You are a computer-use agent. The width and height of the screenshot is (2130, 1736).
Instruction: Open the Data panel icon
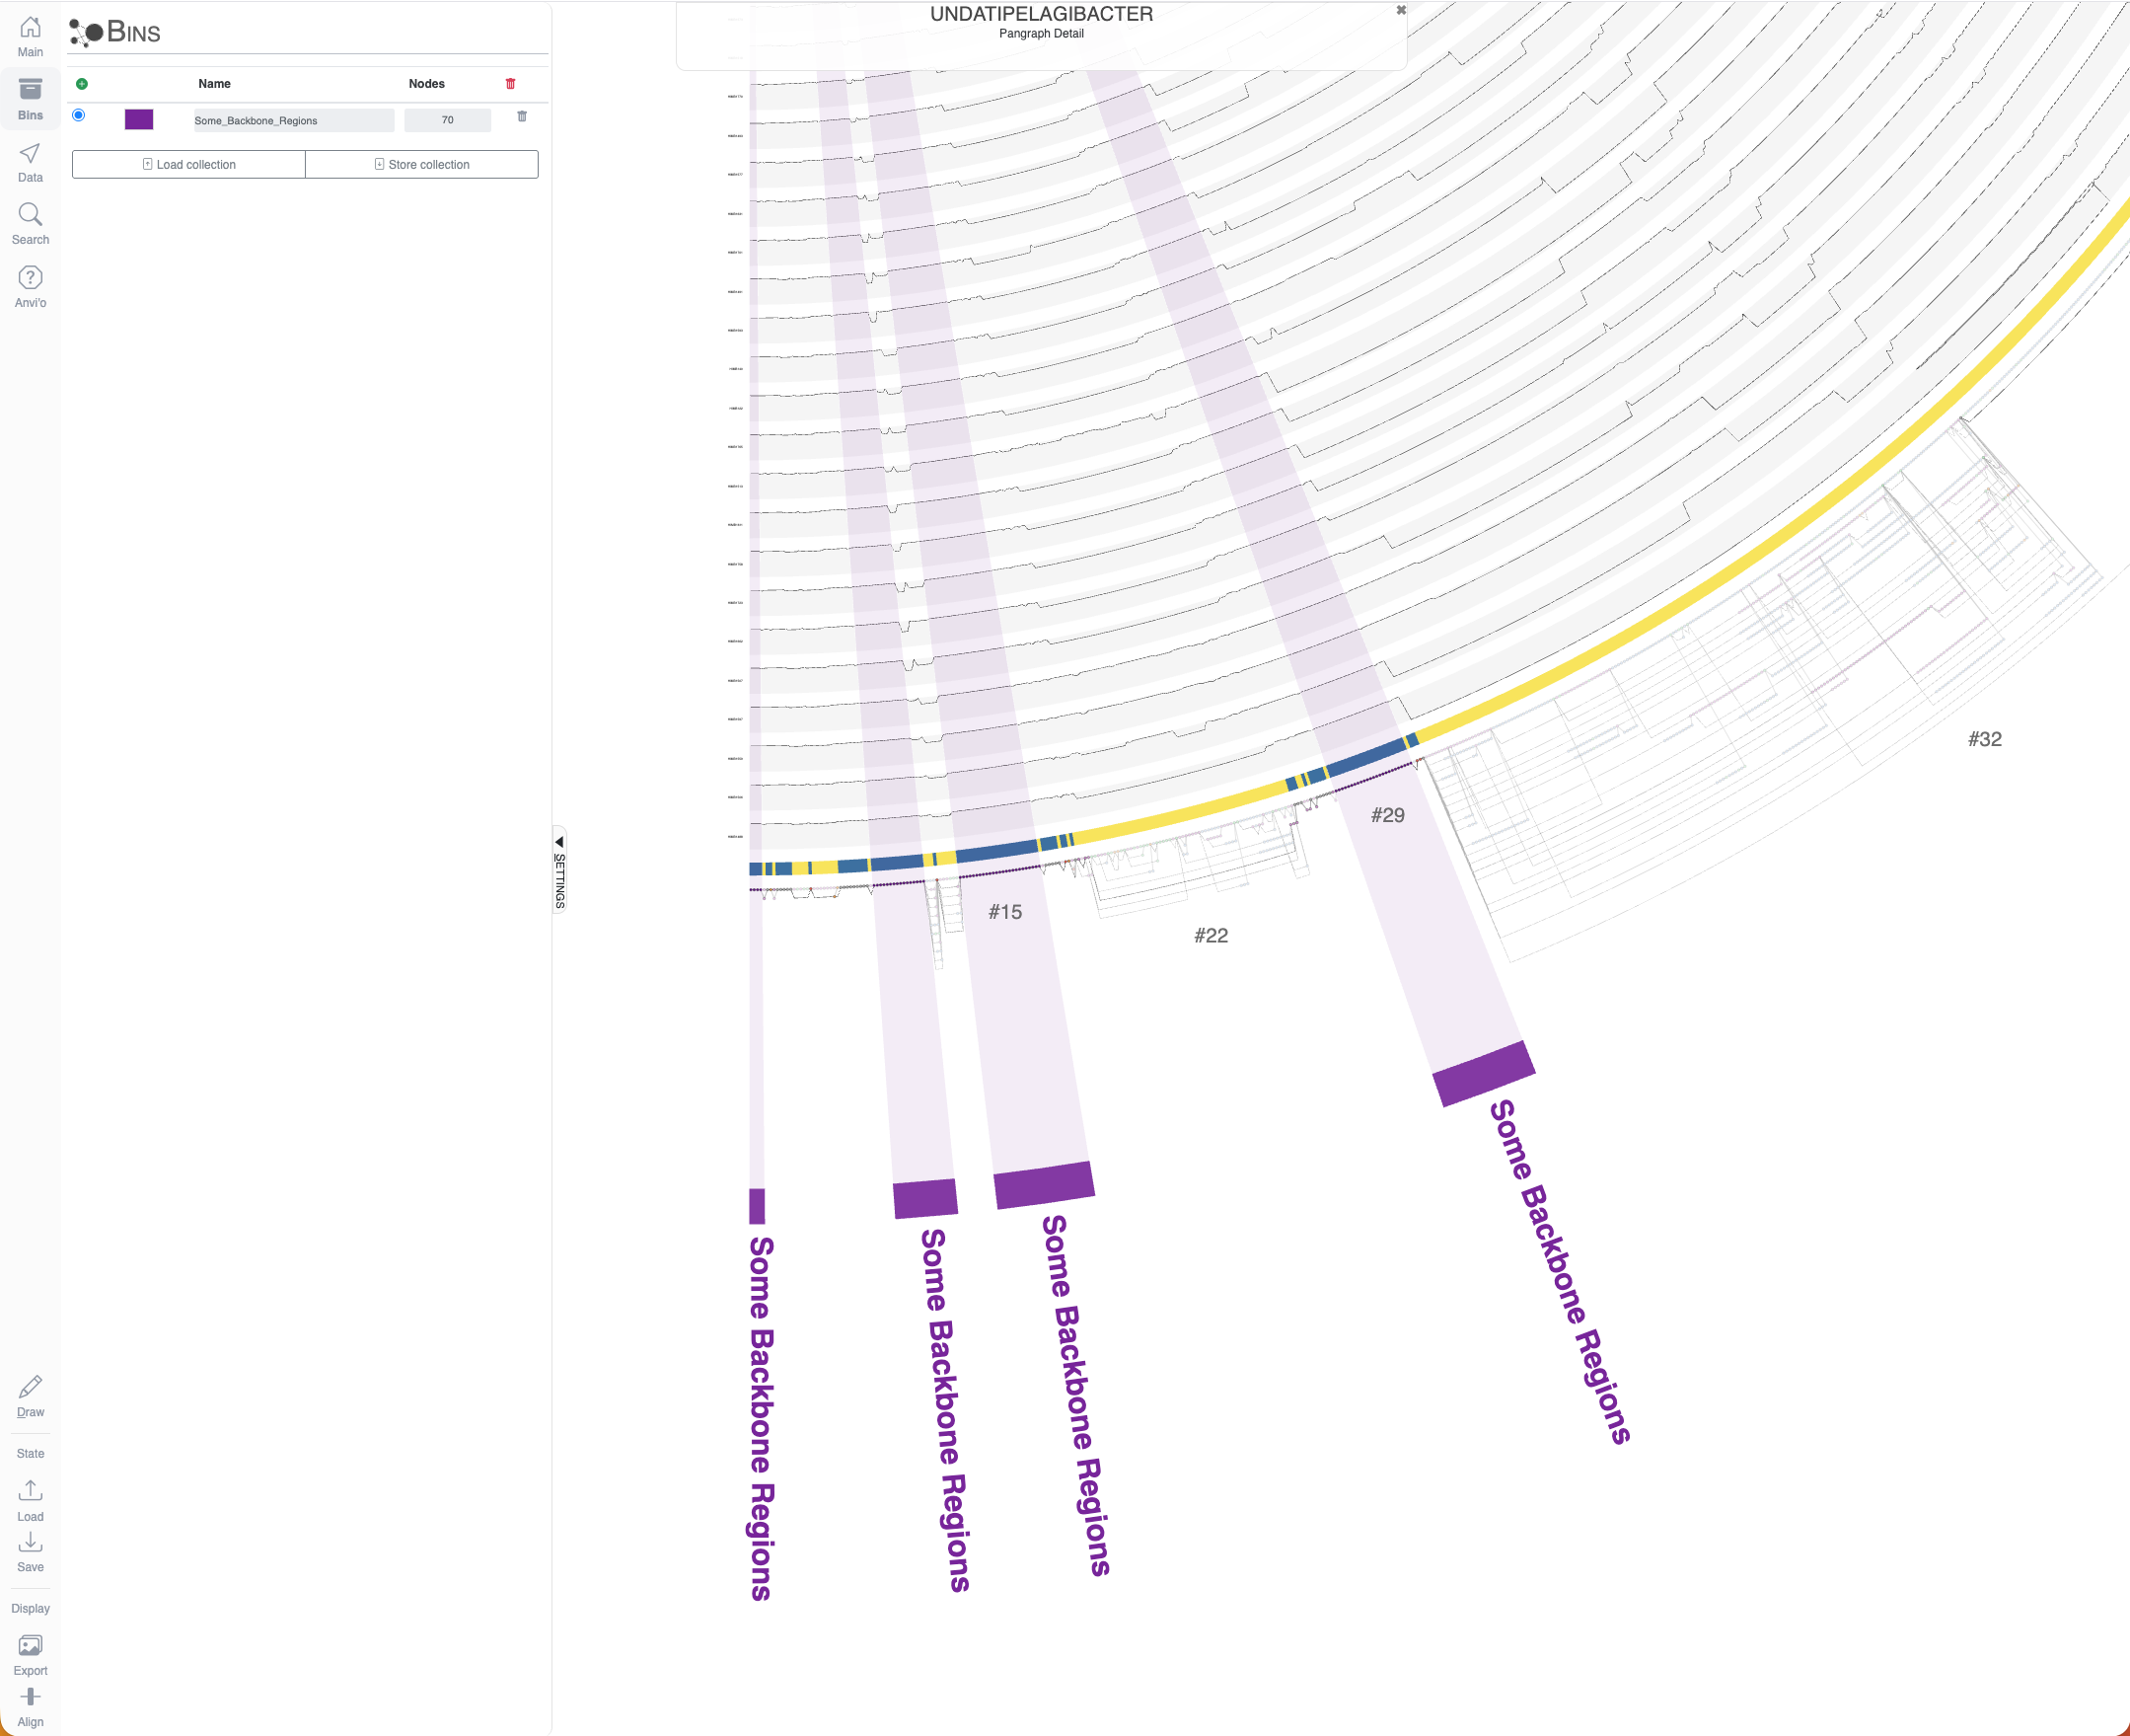click(30, 153)
